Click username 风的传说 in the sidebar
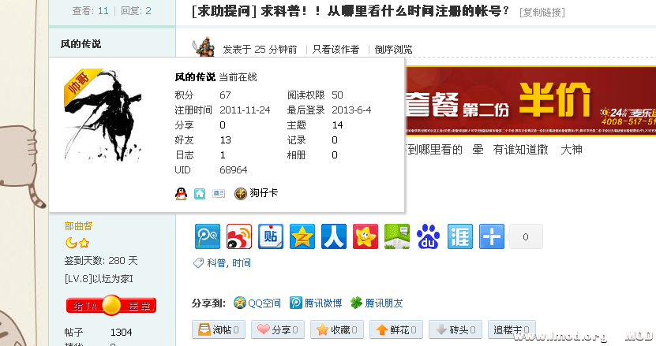The image size is (656, 346). [x=81, y=44]
